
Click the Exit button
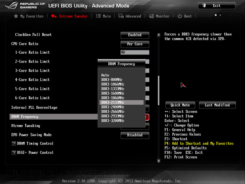click(217, 6)
